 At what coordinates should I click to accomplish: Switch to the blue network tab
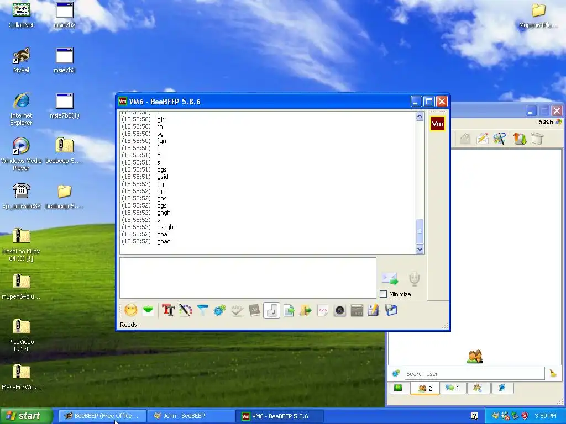502,388
